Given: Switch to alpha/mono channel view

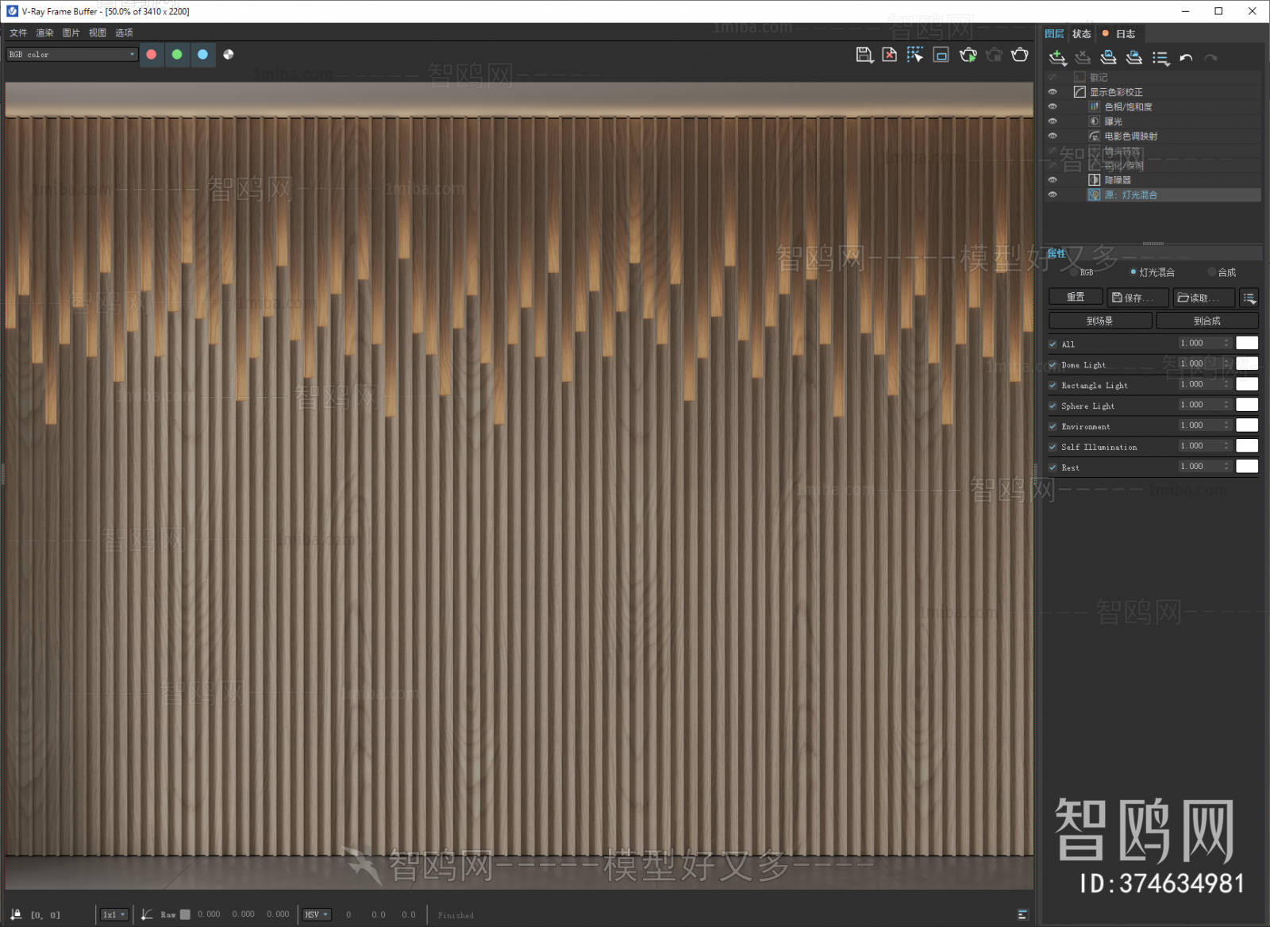Looking at the screenshot, I should 229,55.
